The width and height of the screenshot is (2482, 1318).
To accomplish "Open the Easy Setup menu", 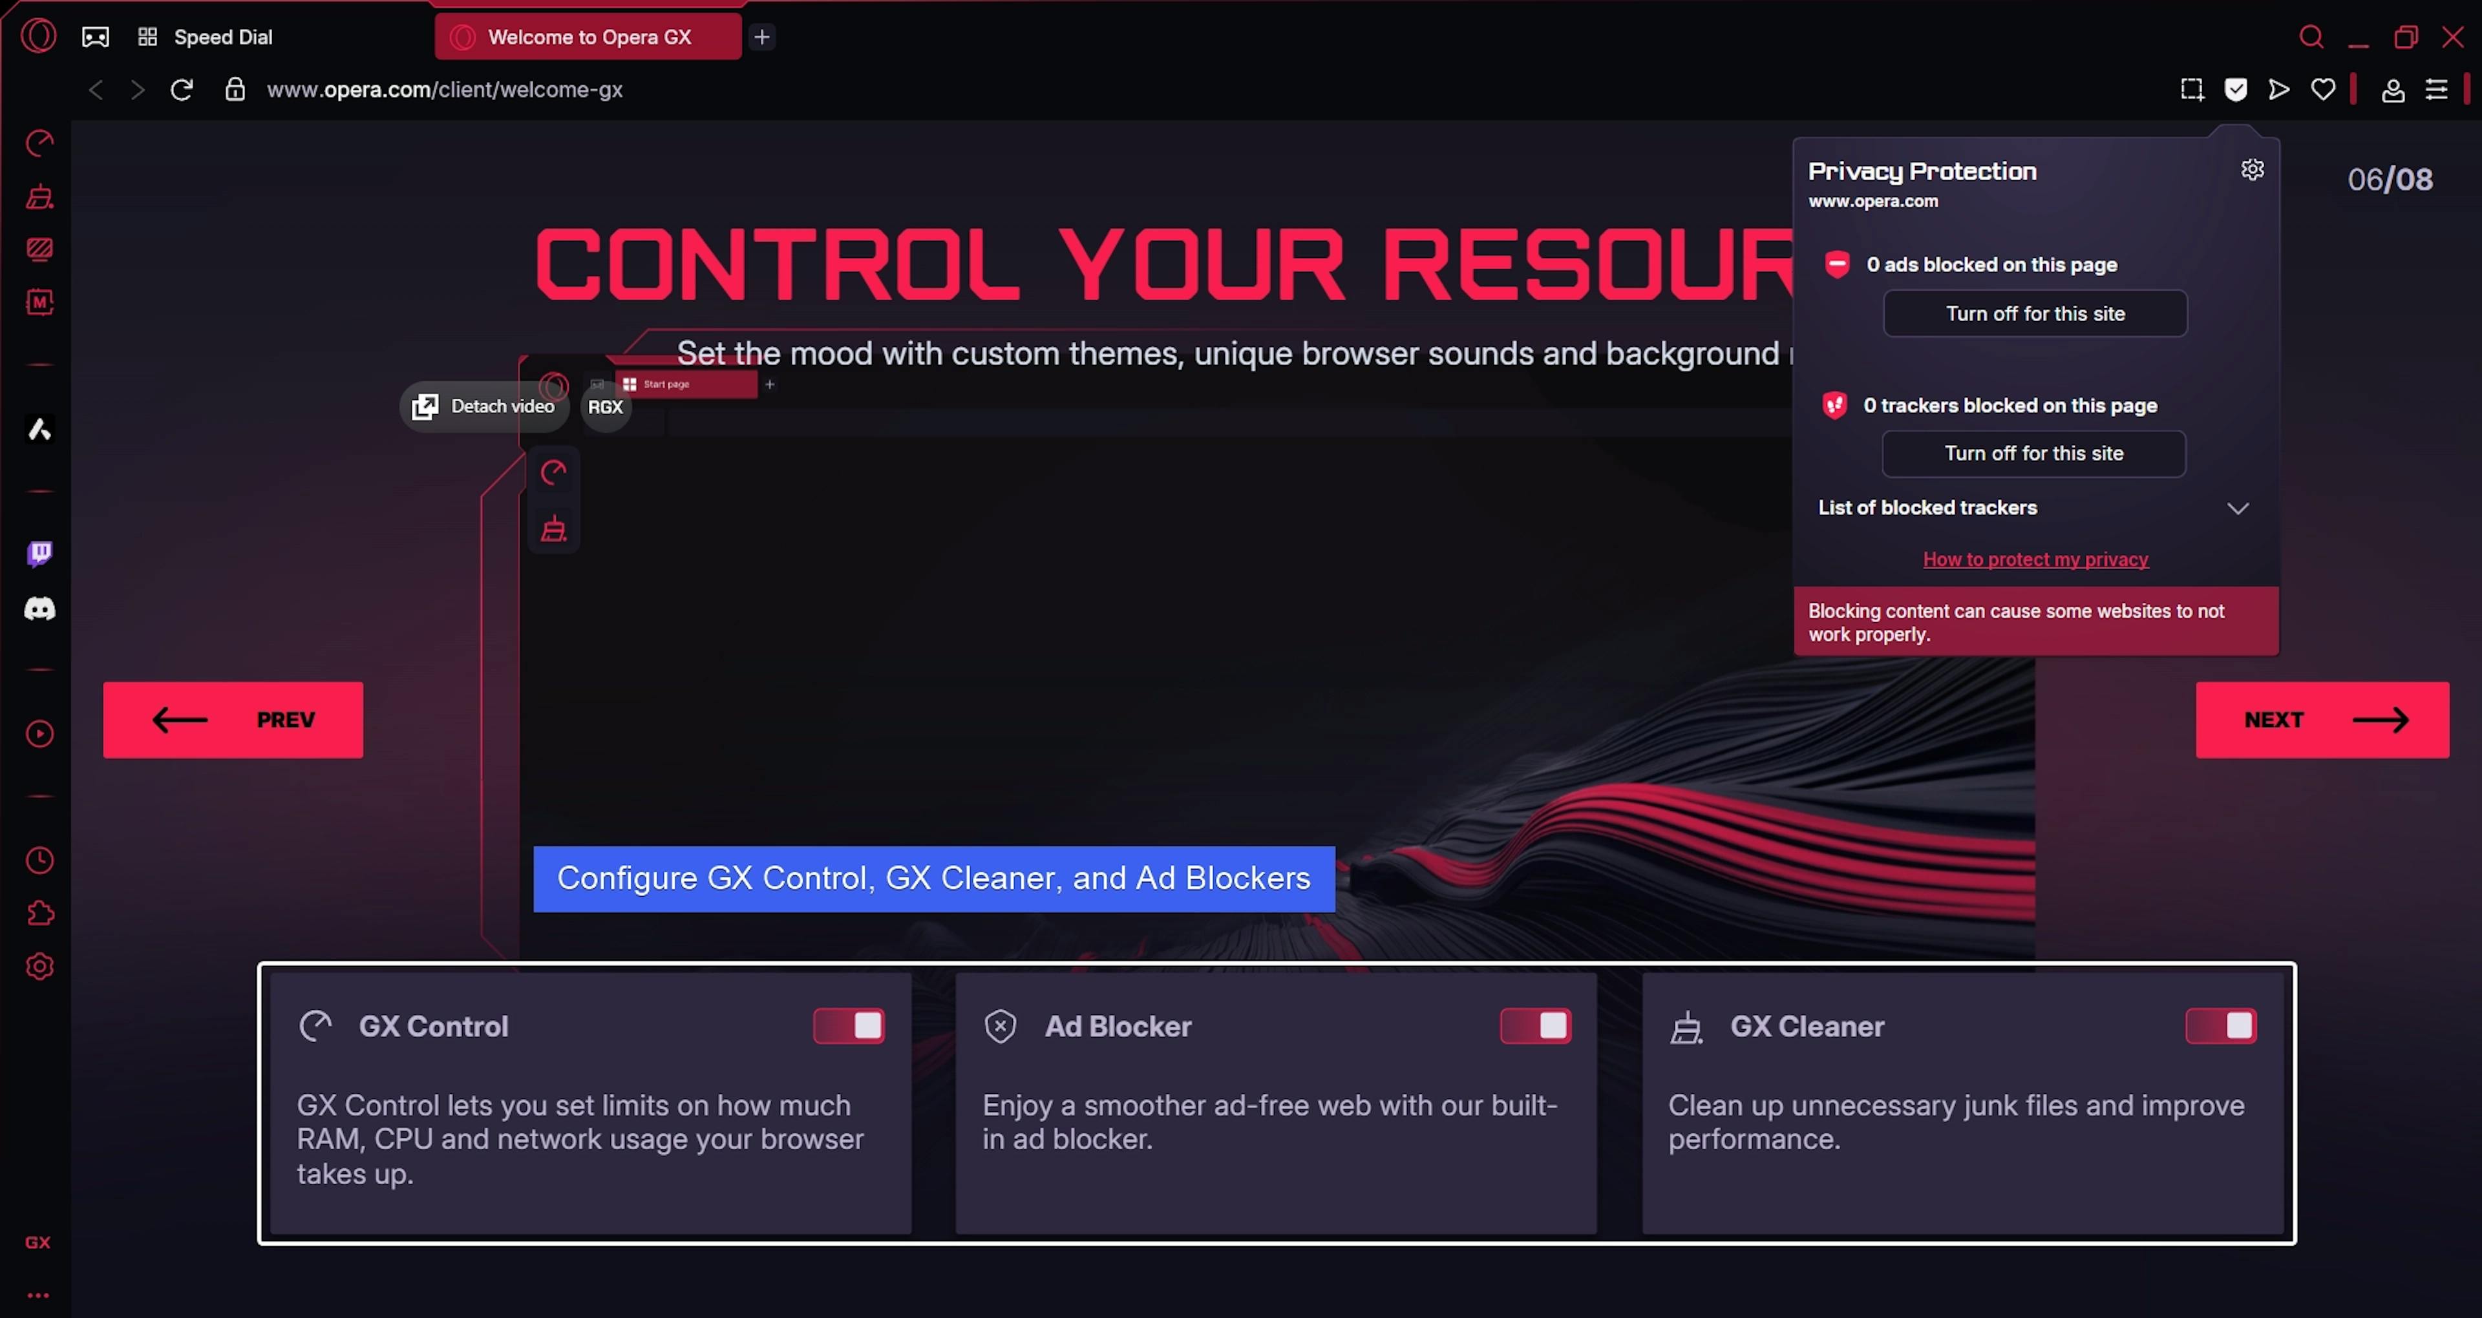I will 2435,90.
